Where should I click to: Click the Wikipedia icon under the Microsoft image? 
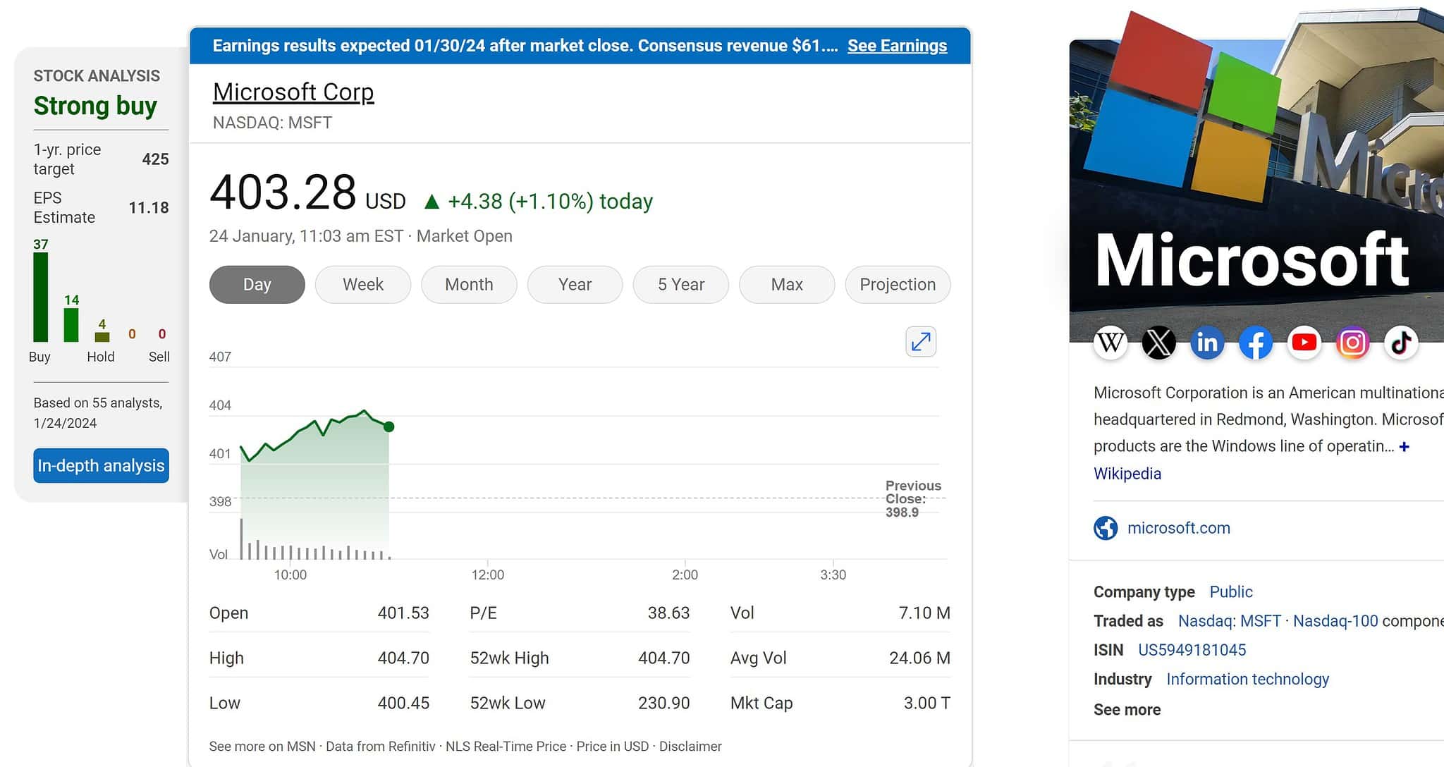point(1110,343)
